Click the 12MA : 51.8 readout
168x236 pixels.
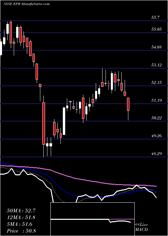coord(21,217)
